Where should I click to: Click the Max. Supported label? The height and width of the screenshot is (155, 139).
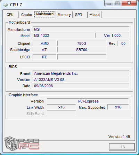92,107
